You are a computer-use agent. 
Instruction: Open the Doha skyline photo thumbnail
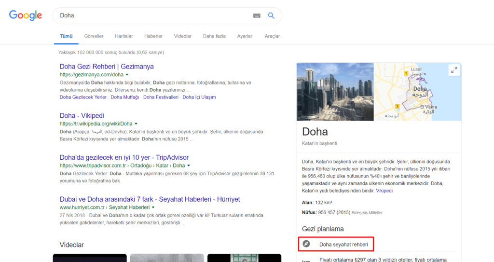click(x=335, y=92)
